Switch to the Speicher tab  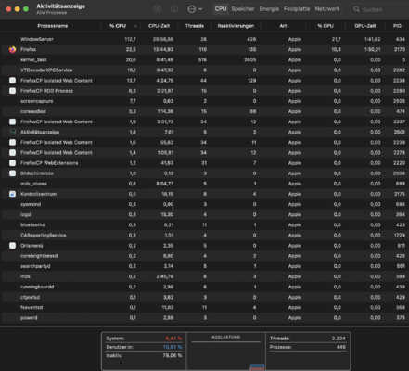click(243, 9)
